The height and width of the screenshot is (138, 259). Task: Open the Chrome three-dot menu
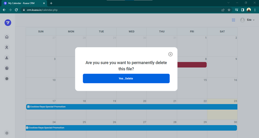[x=255, y=10]
